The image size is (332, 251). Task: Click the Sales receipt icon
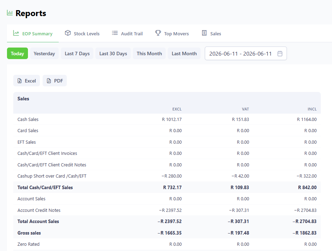tap(204, 33)
